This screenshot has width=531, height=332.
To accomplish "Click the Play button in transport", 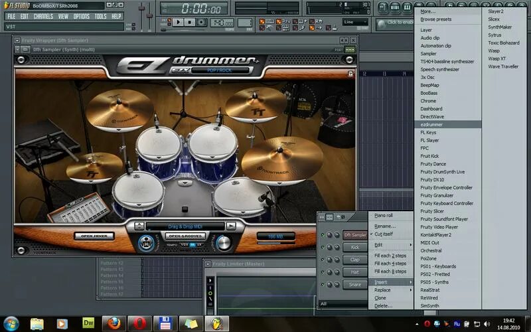I will click(x=178, y=23).
